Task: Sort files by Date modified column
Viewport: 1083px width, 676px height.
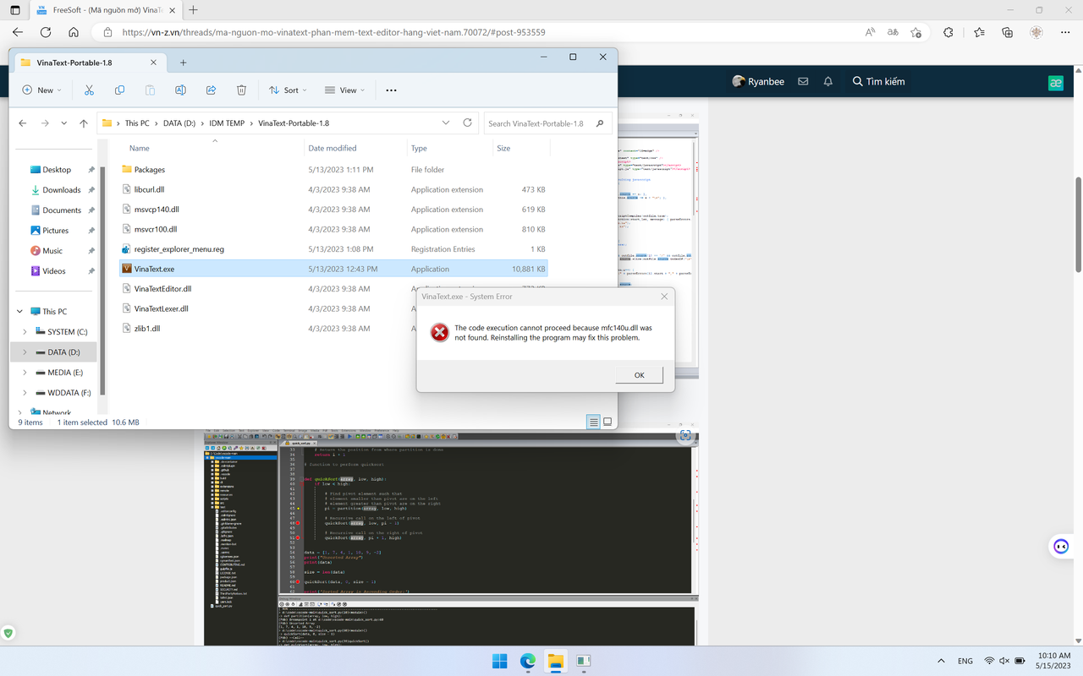Action: (x=333, y=148)
